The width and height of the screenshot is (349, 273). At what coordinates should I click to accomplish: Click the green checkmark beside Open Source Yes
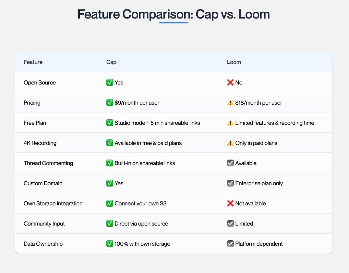(x=110, y=82)
